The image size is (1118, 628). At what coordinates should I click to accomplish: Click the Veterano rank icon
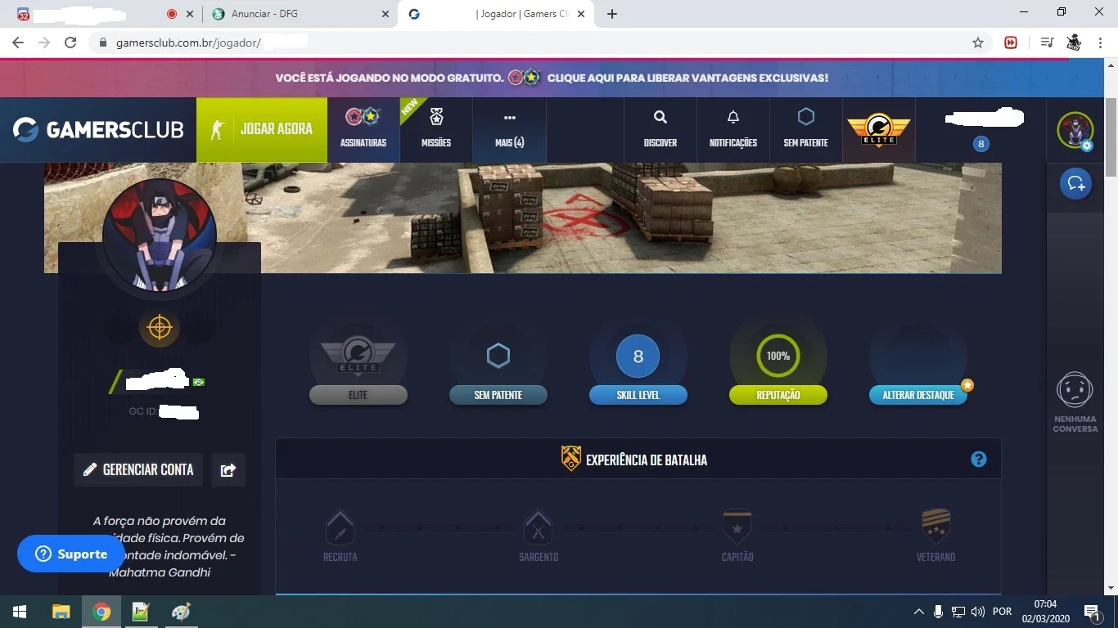coord(936,527)
